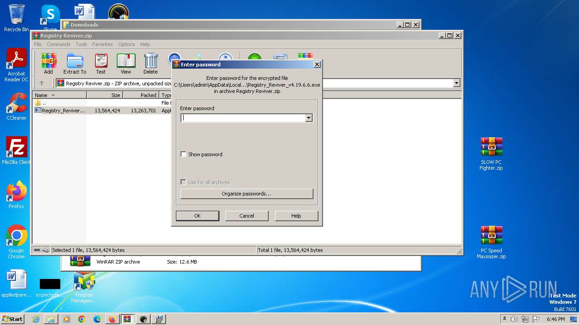Screen dimensions: 579x325
Task: Confirm the password with OK
Action: point(197,216)
